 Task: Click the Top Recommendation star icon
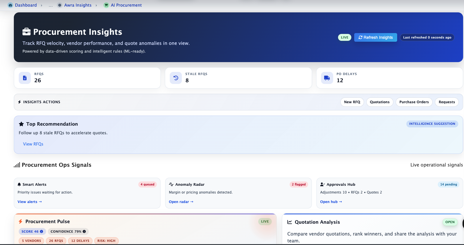[21, 124]
